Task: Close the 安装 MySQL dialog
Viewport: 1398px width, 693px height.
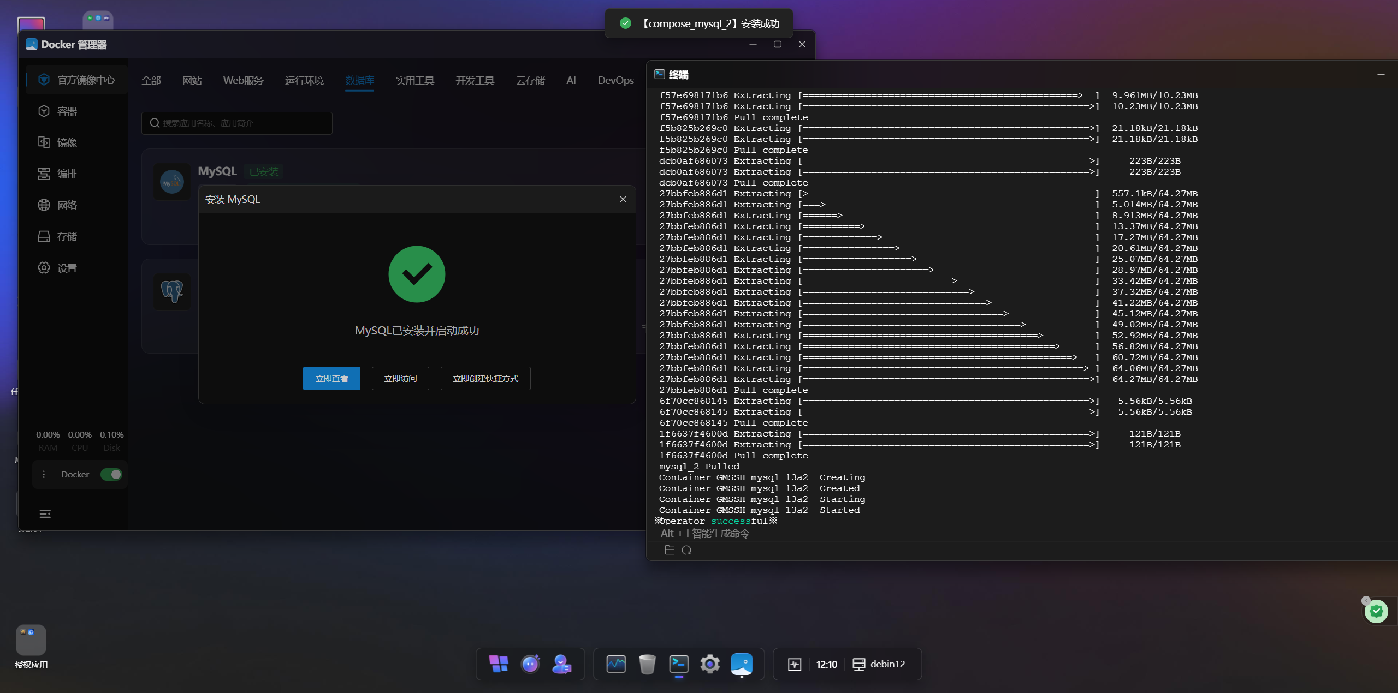Action: 623,199
